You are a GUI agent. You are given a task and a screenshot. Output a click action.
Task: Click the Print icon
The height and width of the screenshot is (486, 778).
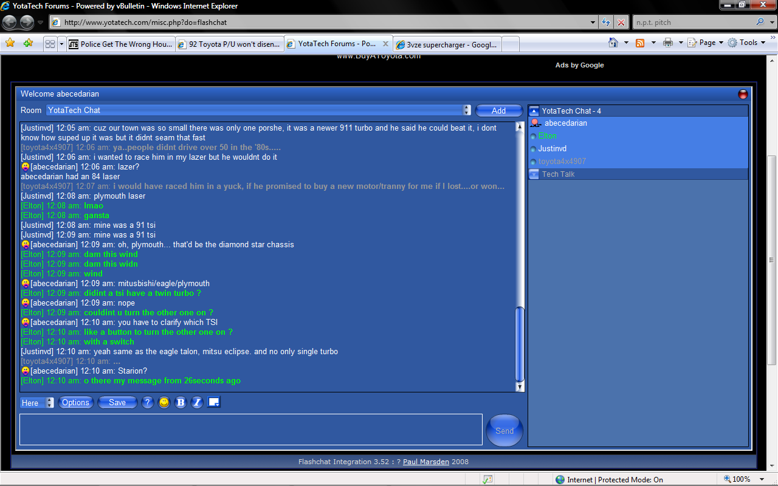tap(668, 43)
